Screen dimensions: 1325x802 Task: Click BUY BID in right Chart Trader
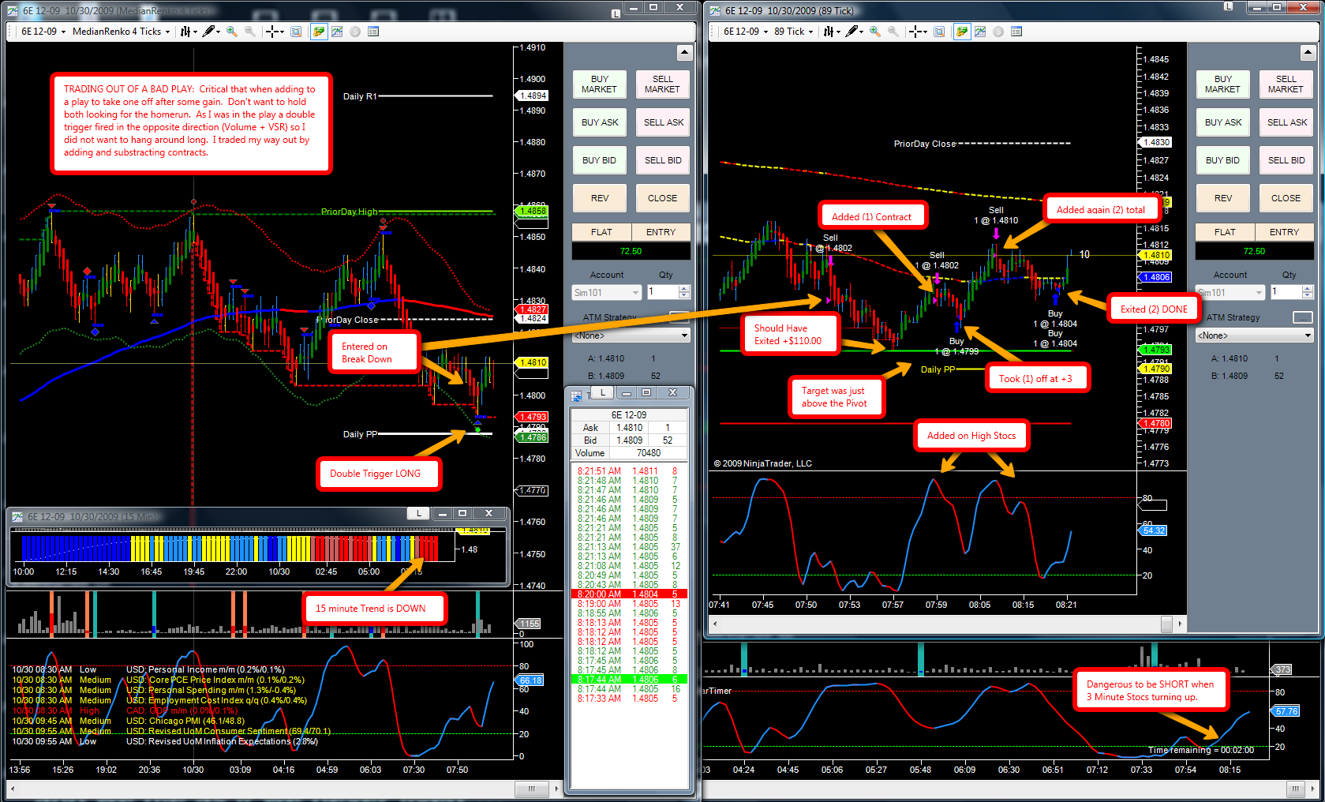pos(1223,160)
